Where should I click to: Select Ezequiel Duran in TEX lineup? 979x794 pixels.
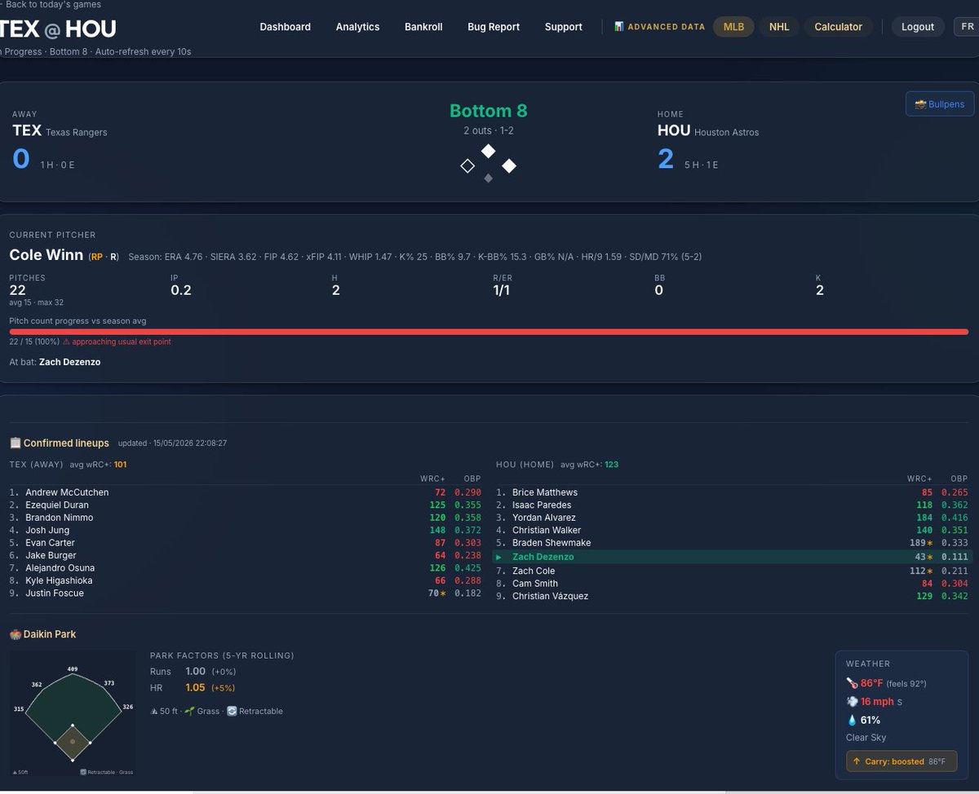pyautogui.click(x=57, y=505)
